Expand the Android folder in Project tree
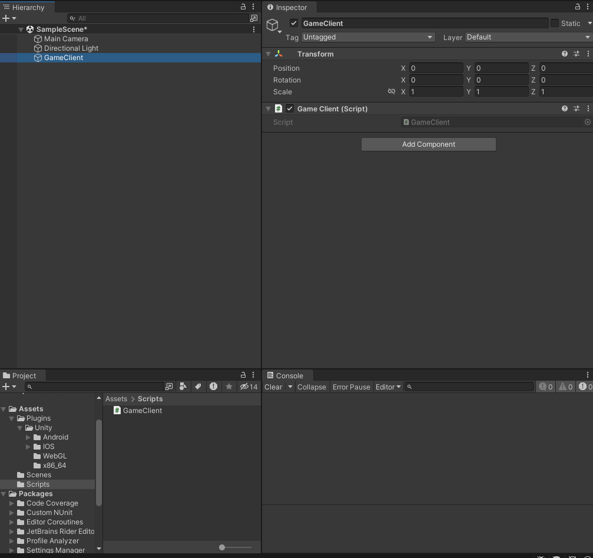Viewport: 593px width, 558px height. (x=28, y=437)
